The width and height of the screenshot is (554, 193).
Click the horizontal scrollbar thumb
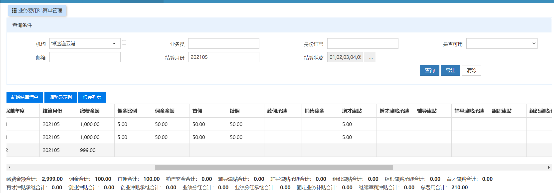coord(274,167)
